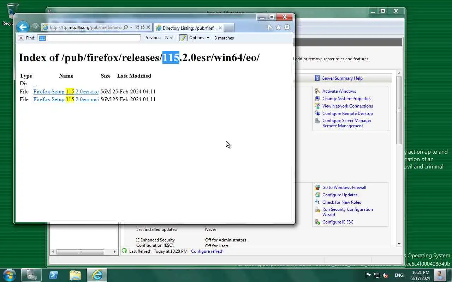452x282 pixels.
Task: Click the search magnifier in address bar
Action: coord(125,27)
